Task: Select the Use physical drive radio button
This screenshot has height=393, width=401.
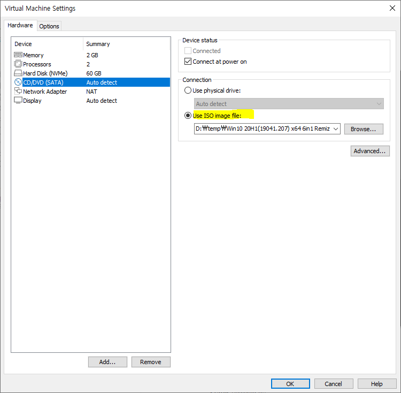Action: tap(188, 90)
